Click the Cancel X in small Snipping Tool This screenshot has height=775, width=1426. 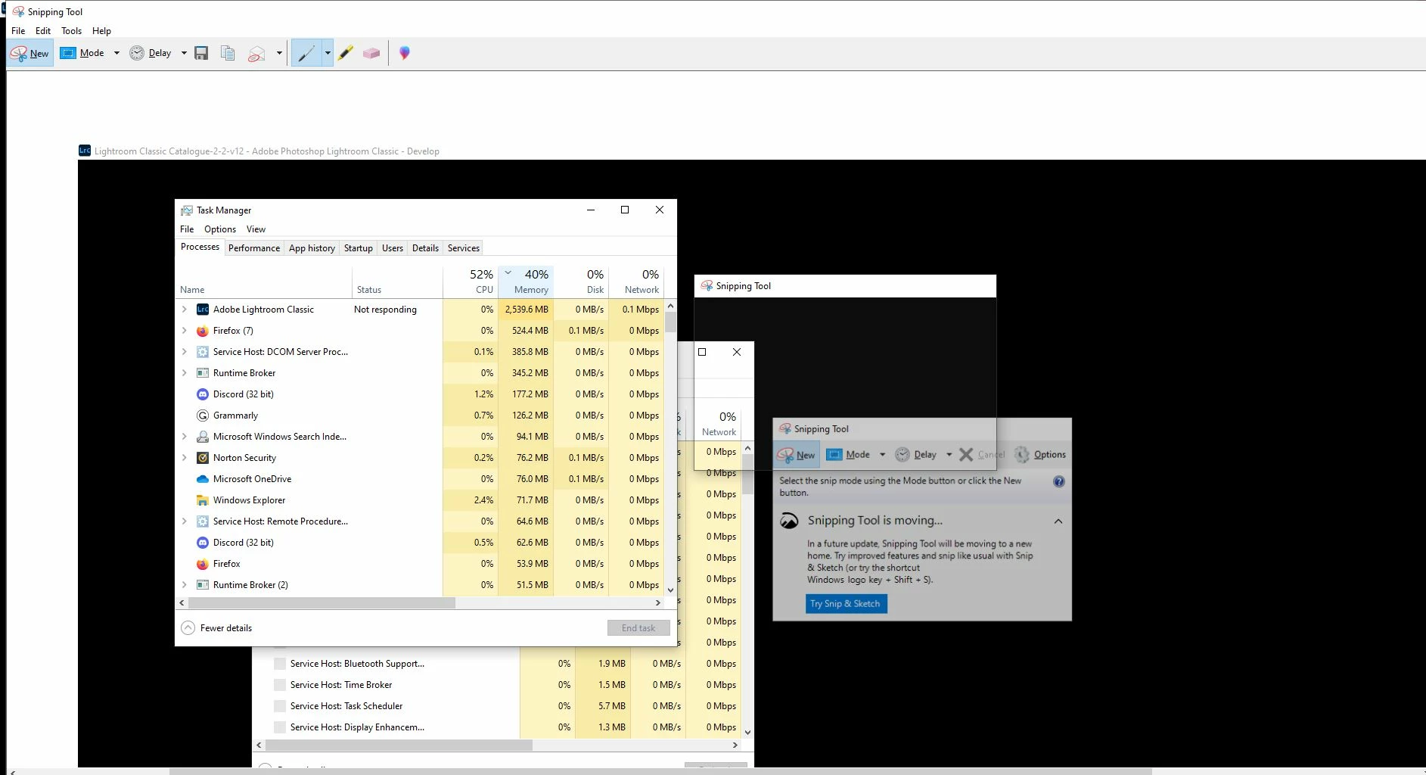(966, 454)
